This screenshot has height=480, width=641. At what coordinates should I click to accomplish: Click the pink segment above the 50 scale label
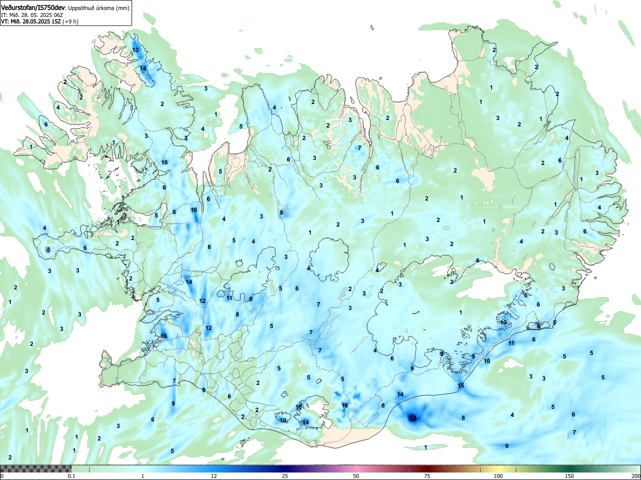(x=356, y=468)
